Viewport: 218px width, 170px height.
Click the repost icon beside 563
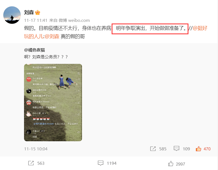click(x=31, y=163)
